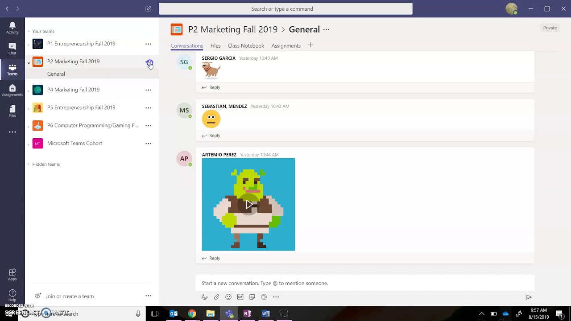
Task: Add a tab with the plus icon
Action: [x=310, y=45]
